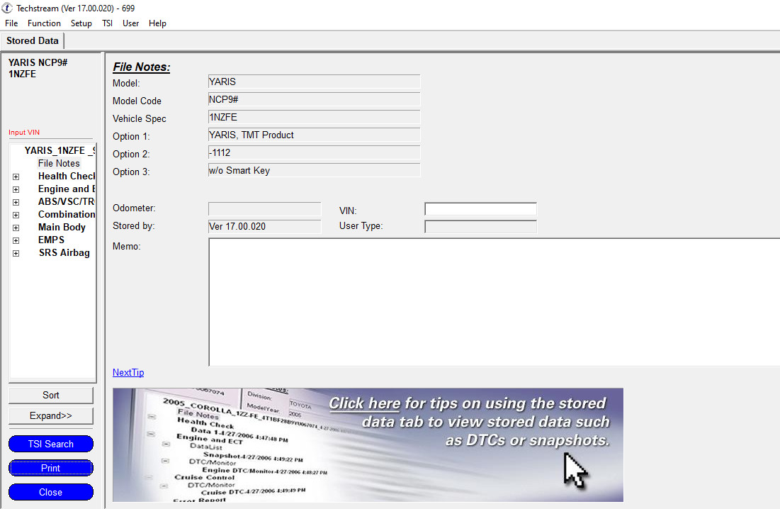Select the SRS Airbag tree item
780x509 pixels.
[64, 253]
